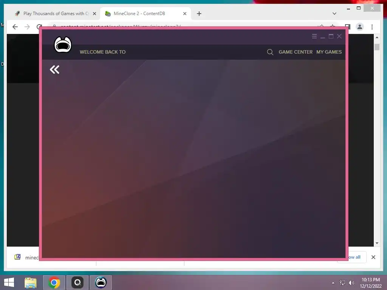This screenshot has width=387, height=290.
Task: Open the launcher hamburger menu icon
Action: 314,37
